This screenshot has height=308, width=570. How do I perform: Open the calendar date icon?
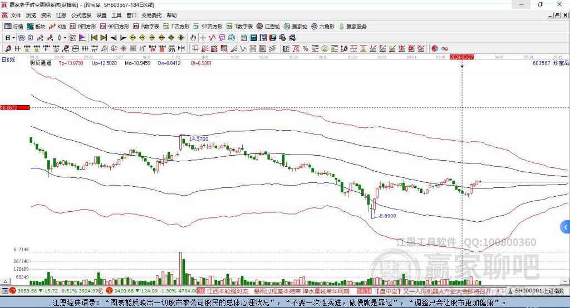pyautogui.click(x=244, y=38)
